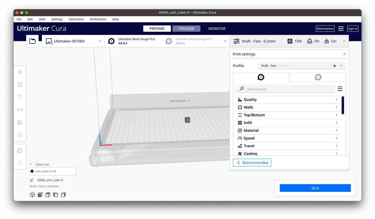Open the Edit menu
The width and height of the screenshot is (375, 219).
(30, 19)
